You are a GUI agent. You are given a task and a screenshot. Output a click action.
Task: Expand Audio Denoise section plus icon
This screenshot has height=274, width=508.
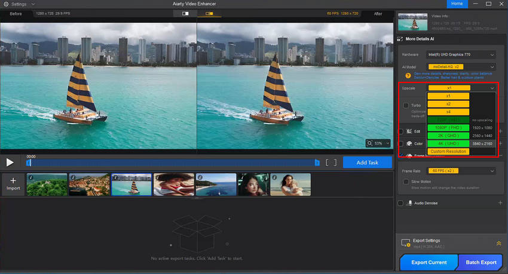tap(500, 203)
